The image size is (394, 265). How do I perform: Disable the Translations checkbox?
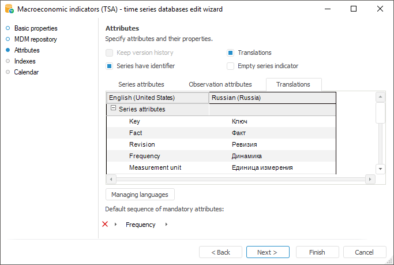231,53
